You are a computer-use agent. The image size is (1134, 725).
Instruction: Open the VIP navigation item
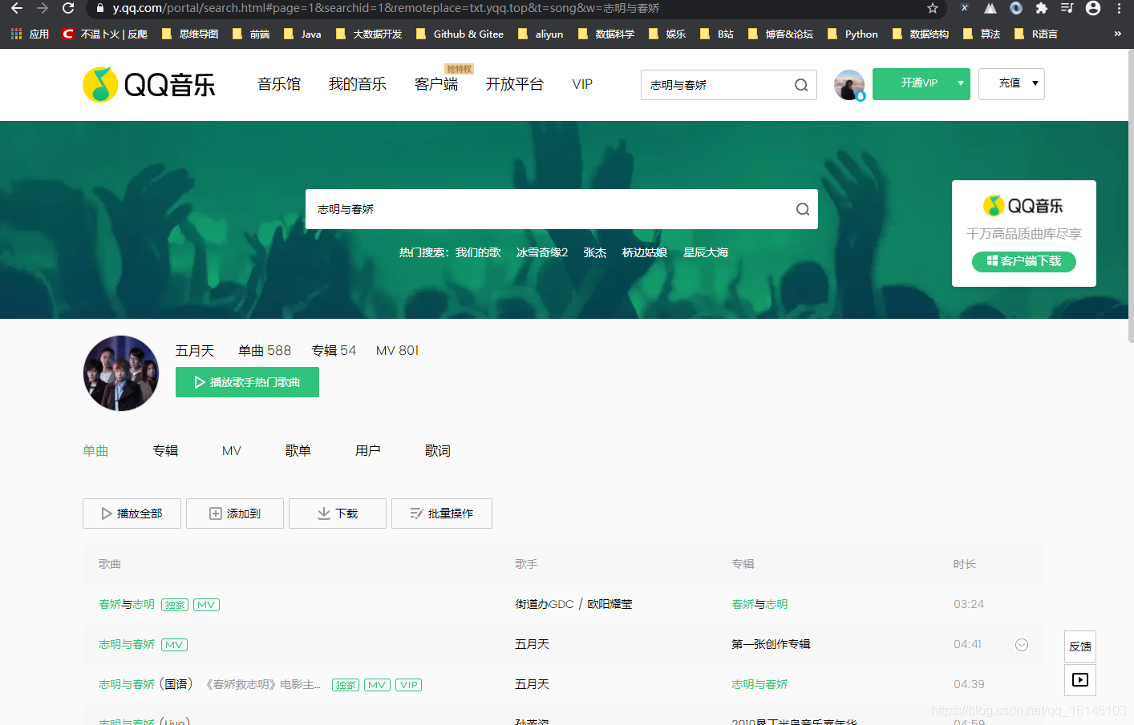pyautogui.click(x=582, y=84)
